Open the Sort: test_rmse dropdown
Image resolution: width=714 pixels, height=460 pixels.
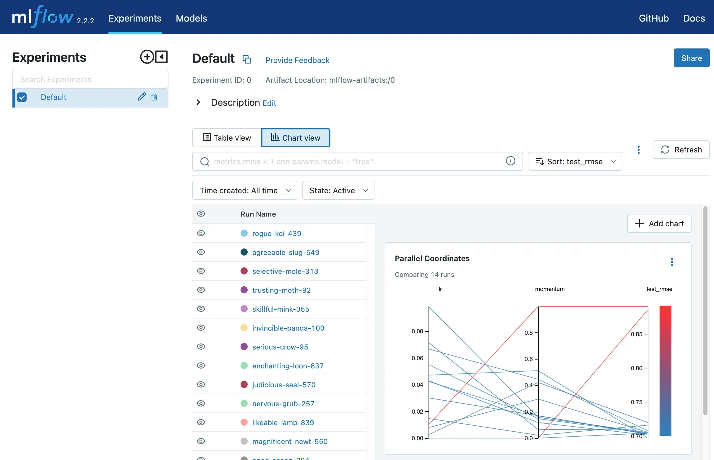(x=575, y=161)
